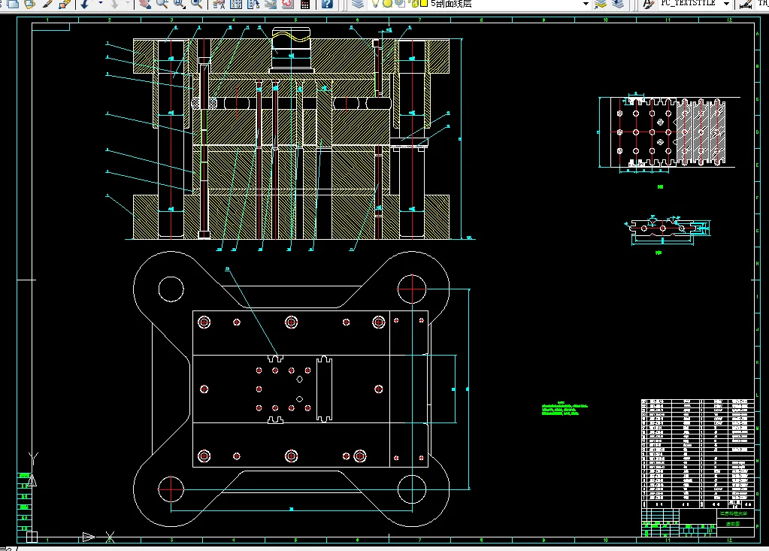Image resolution: width=769 pixels, height=551 pixels.
Task: Toggle the layer on/off lightbulb
Action: point(375,4)
